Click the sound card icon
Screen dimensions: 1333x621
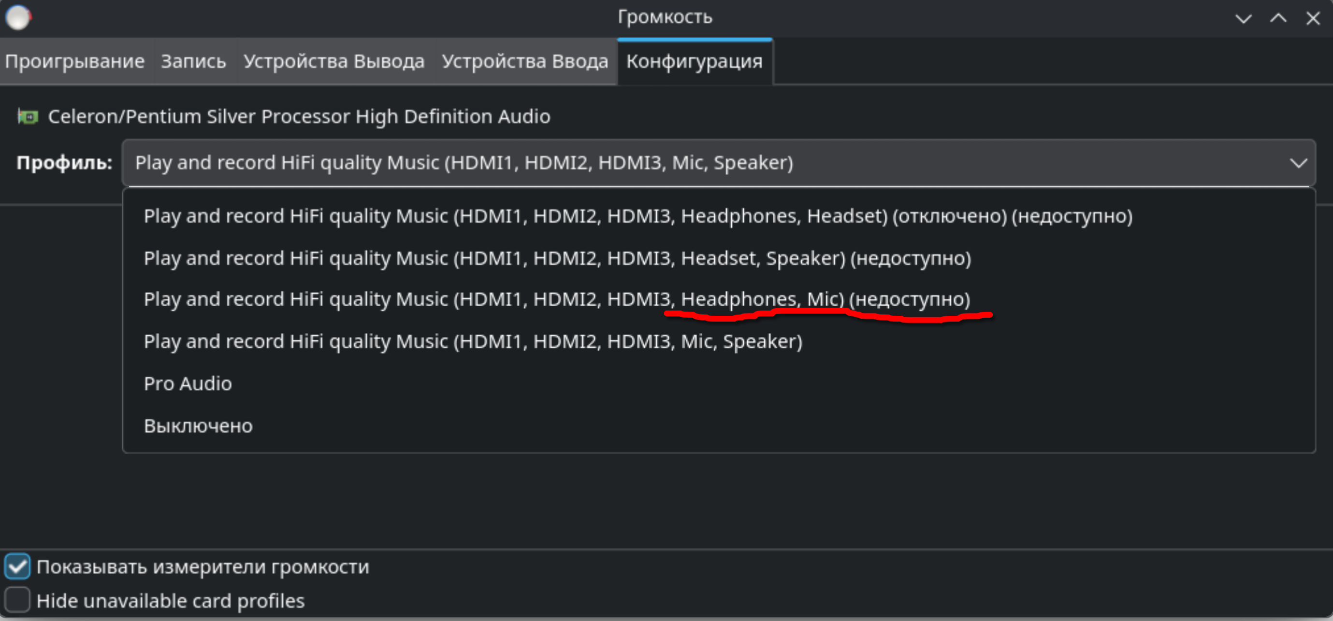(x=28, y=117)
